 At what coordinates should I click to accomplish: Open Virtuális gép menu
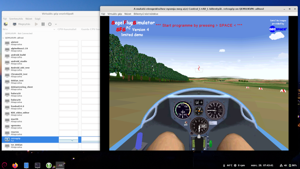coord(115,14)
